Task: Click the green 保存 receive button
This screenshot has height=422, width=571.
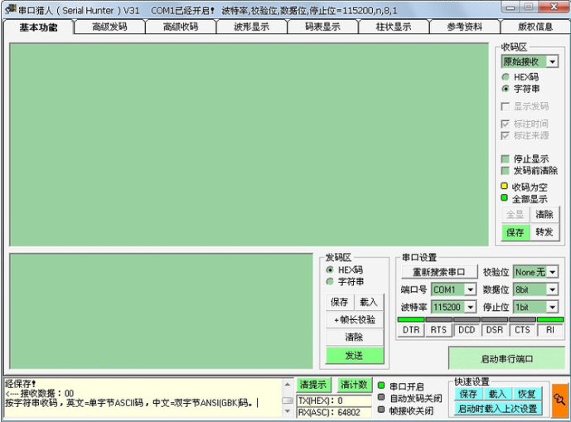Action: point(515,232)
